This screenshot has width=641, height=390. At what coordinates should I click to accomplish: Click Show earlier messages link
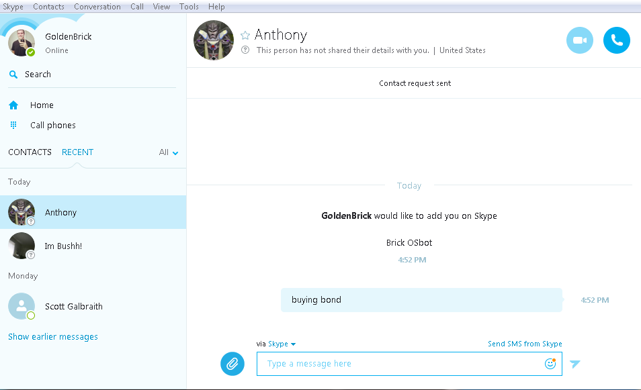pyautogui.click(x=53, y=336)
